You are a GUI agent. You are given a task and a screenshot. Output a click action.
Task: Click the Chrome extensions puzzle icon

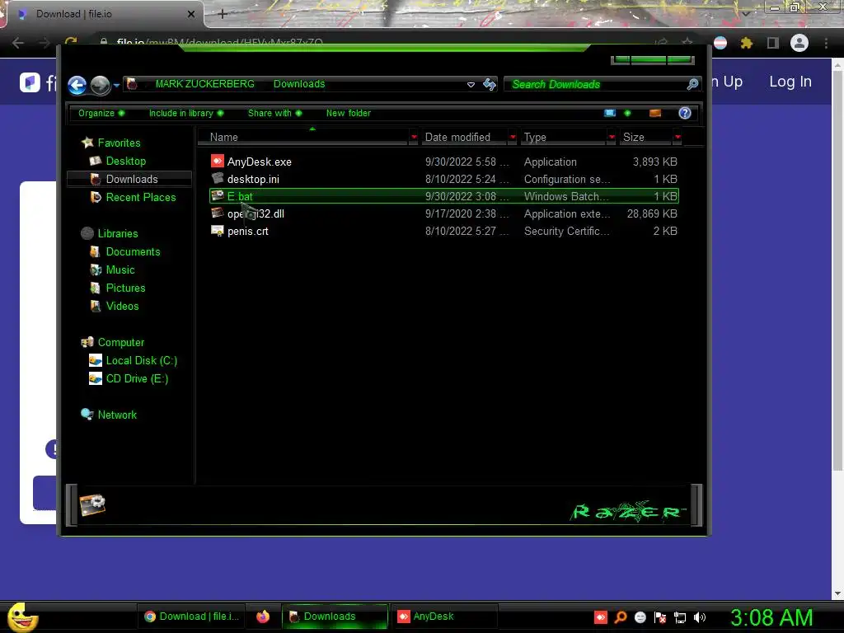[x=747, y=43]
